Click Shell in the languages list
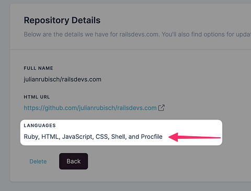251x191 pixels. [x=119, y=137]
